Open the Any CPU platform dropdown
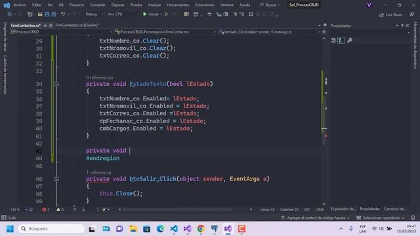 point(123,14)
